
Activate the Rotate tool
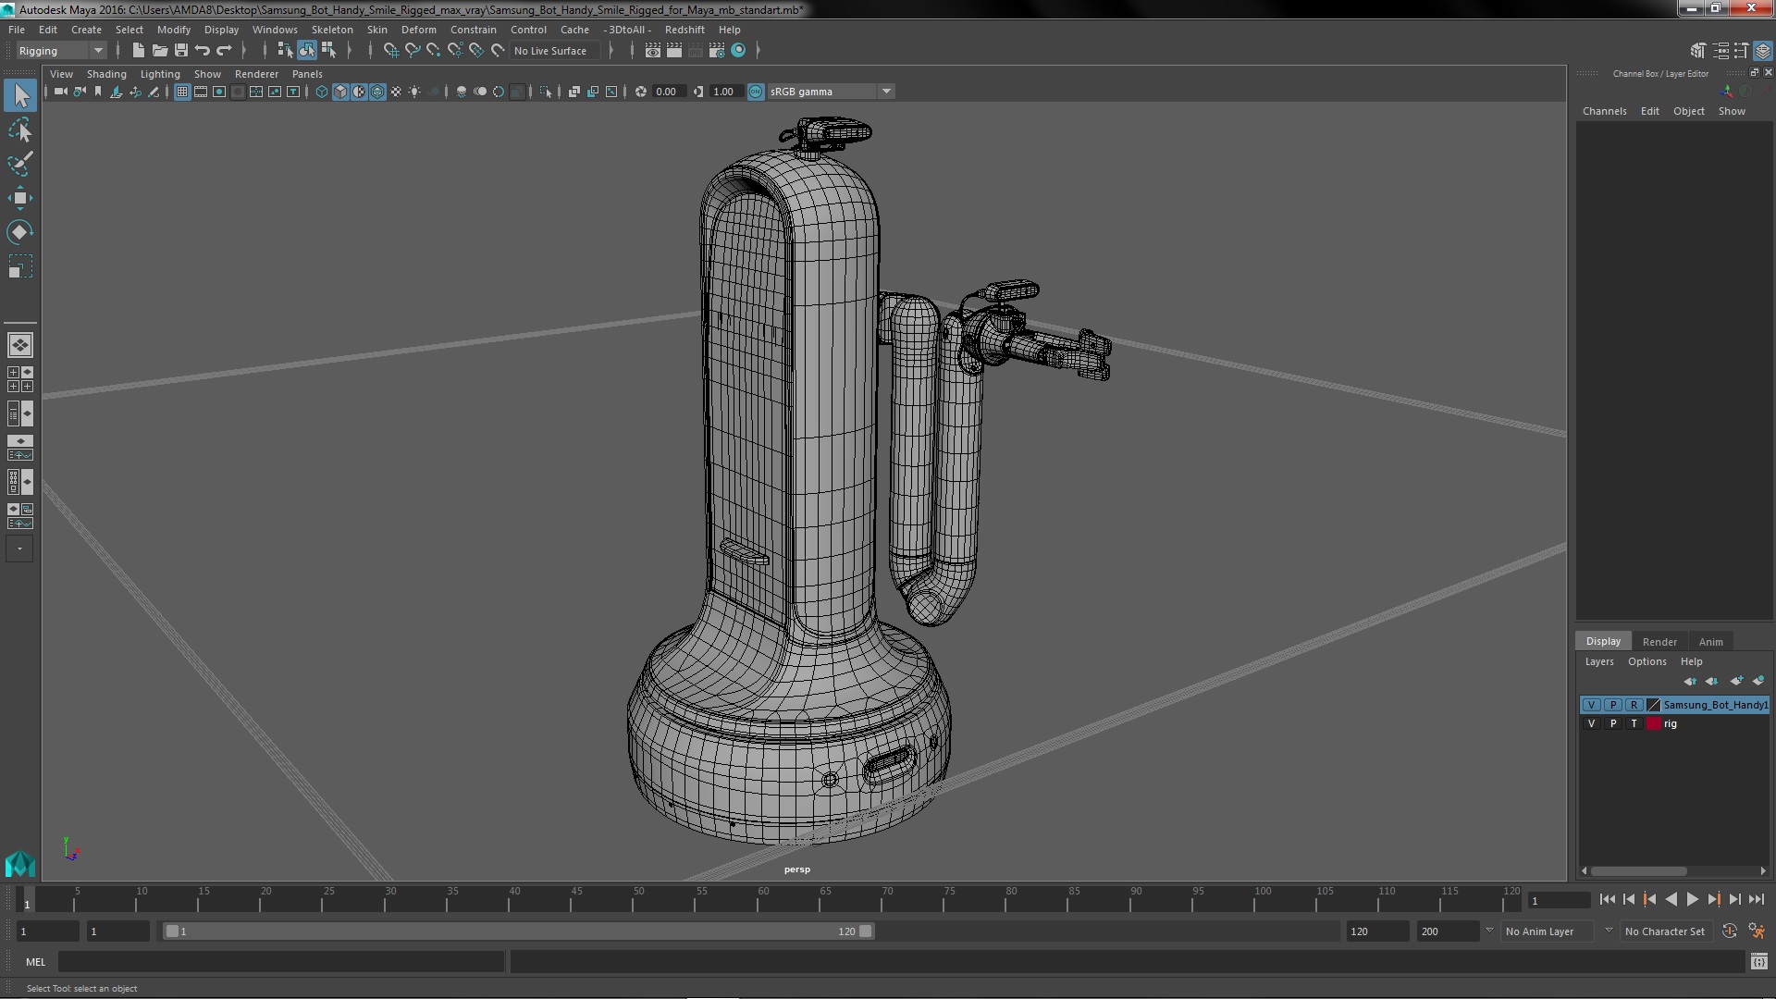[x=19, y=232]
